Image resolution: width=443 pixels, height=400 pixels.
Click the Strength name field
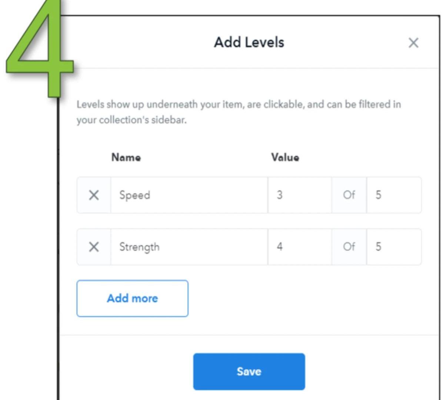pos(189,247)
